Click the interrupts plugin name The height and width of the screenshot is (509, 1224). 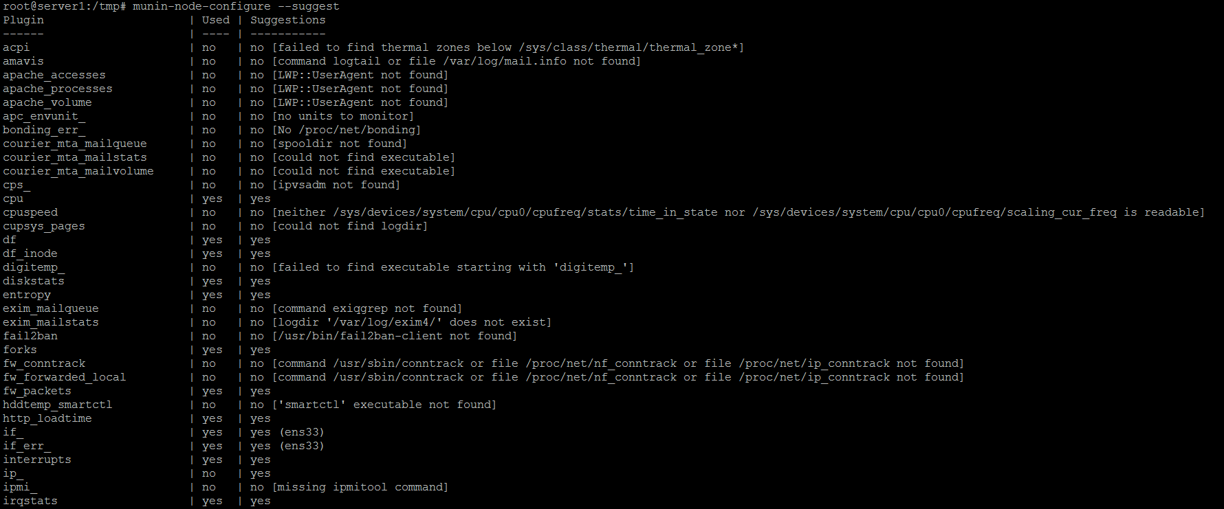click(x=37, y=460)
